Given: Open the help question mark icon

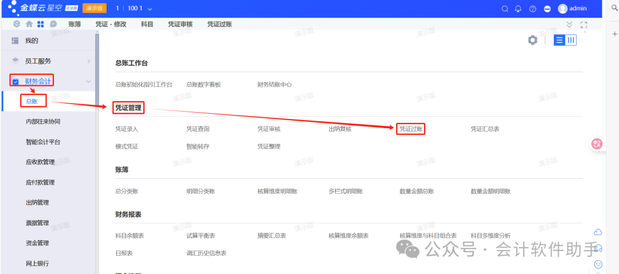Looking at the screenshot, I should click(532, 9).
